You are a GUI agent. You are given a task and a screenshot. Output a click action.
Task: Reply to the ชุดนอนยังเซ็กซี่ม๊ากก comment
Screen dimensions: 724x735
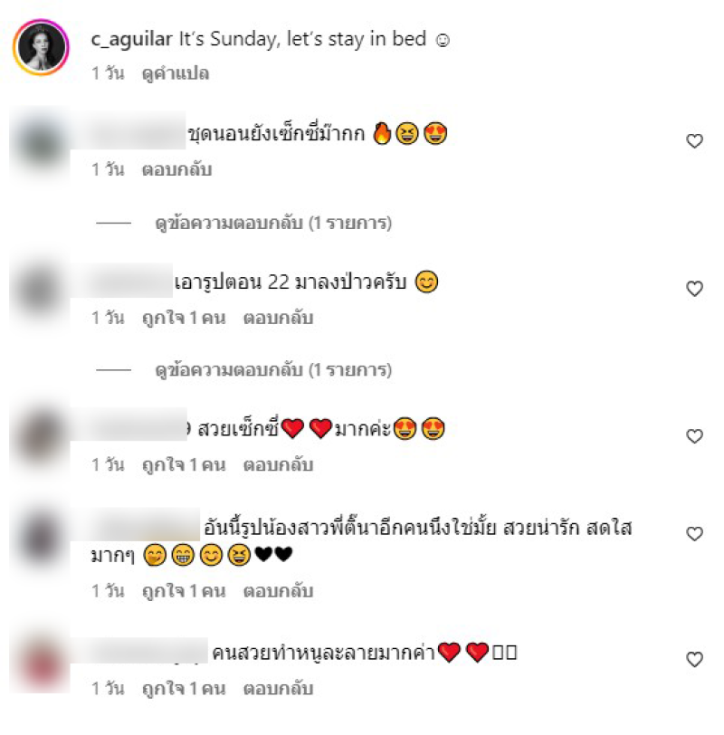pos(176,169)
